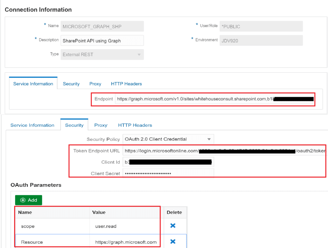Viewport: 328px width, 248px height.
Task: Edit the Description field
Action: pos(102,41)
